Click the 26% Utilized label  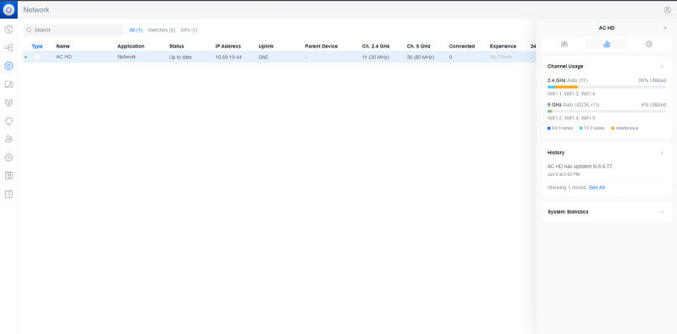[652, 80]
